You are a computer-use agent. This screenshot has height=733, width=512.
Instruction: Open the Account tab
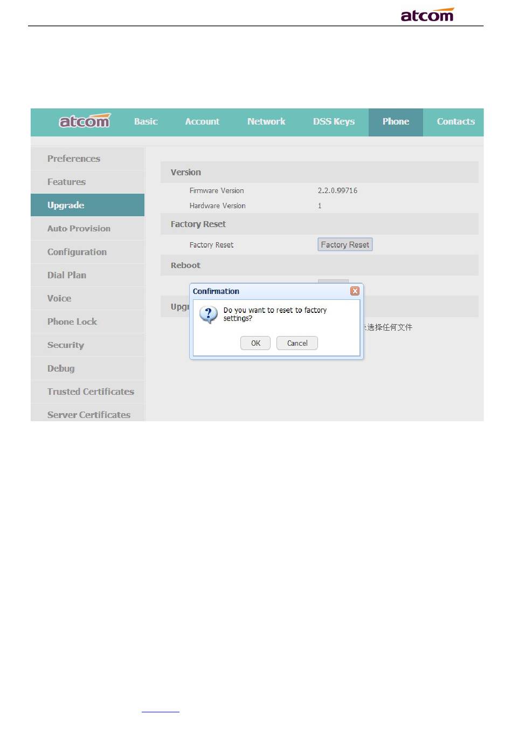tap(202, 122)
